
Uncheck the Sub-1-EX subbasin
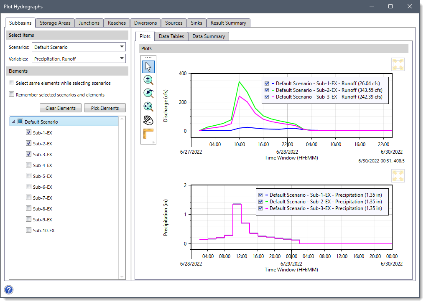pyautogui.click(x=28, y=132)
